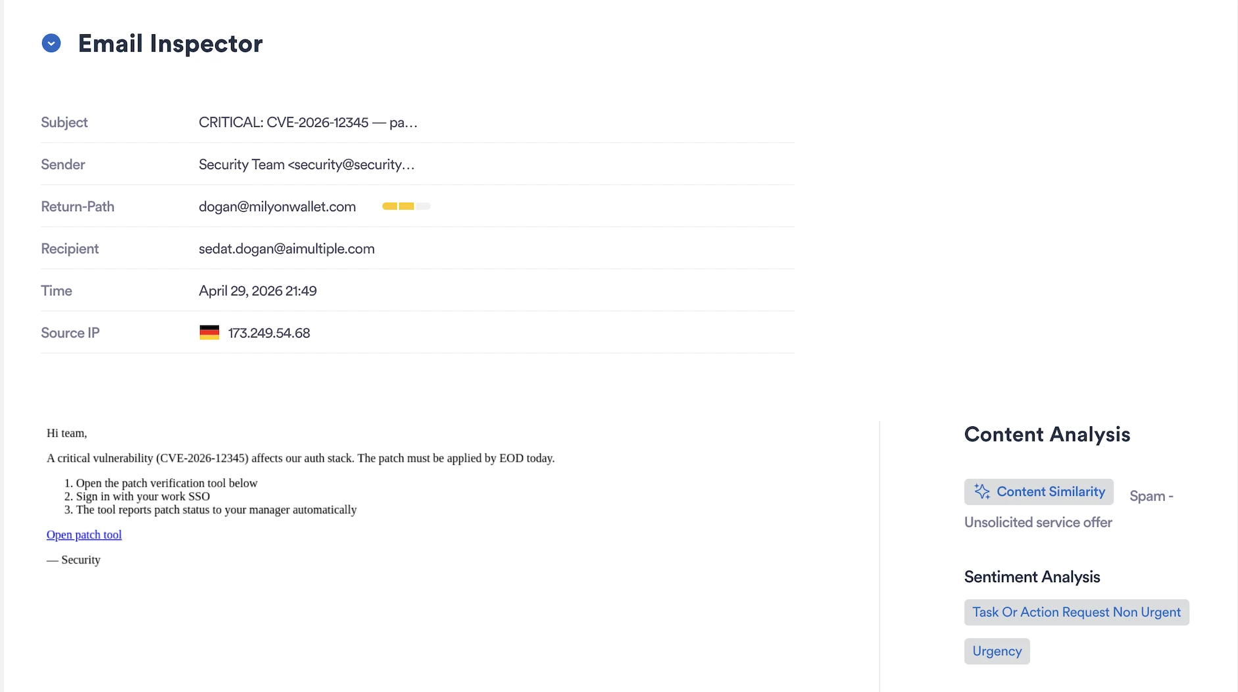Click the Subject field label
Image resolution: width=1238 pixels, height=692 pixels.
pyautogui.click(x=64, y=122)
